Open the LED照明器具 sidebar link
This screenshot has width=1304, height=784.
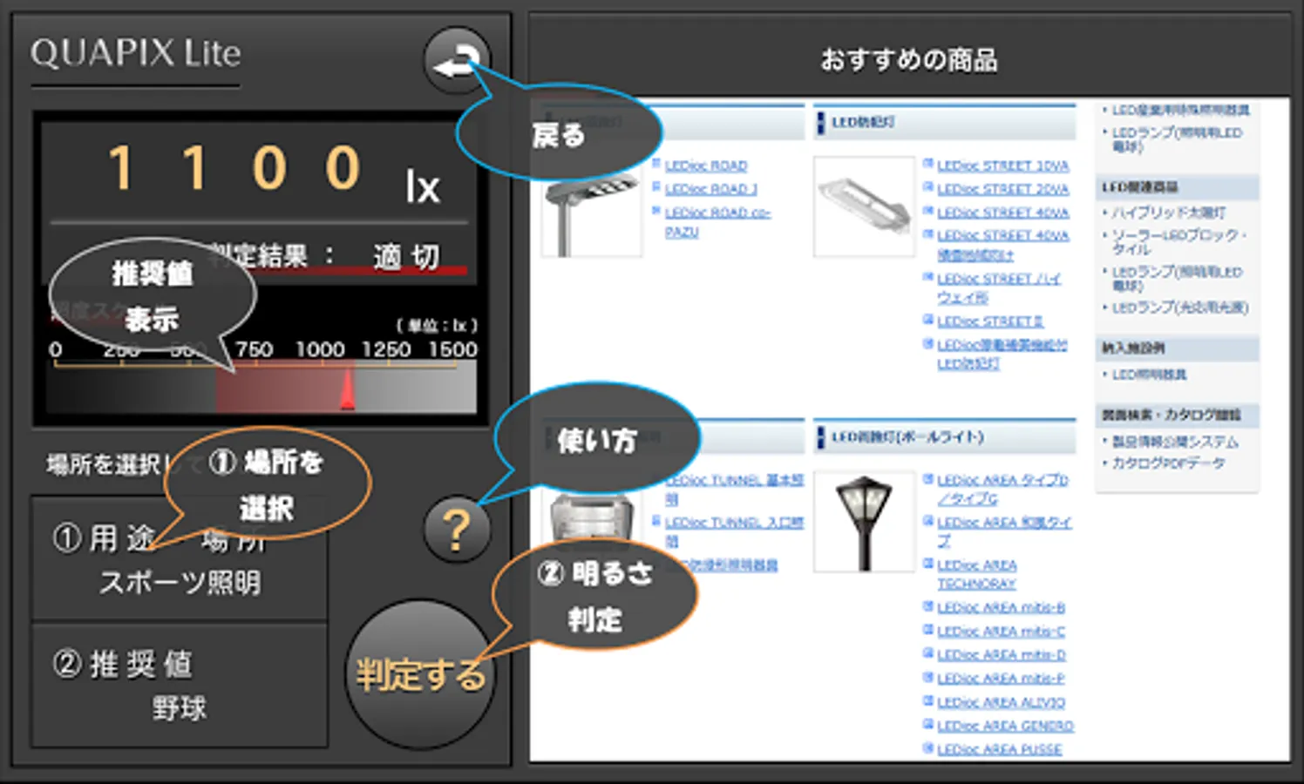pyautogui.click(x=1149, y=375)
